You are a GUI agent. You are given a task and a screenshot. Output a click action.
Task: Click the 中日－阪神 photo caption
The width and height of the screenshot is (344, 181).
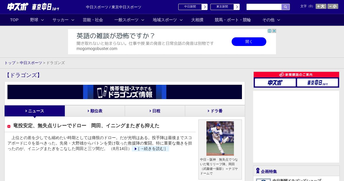click(x=219, y=166)
